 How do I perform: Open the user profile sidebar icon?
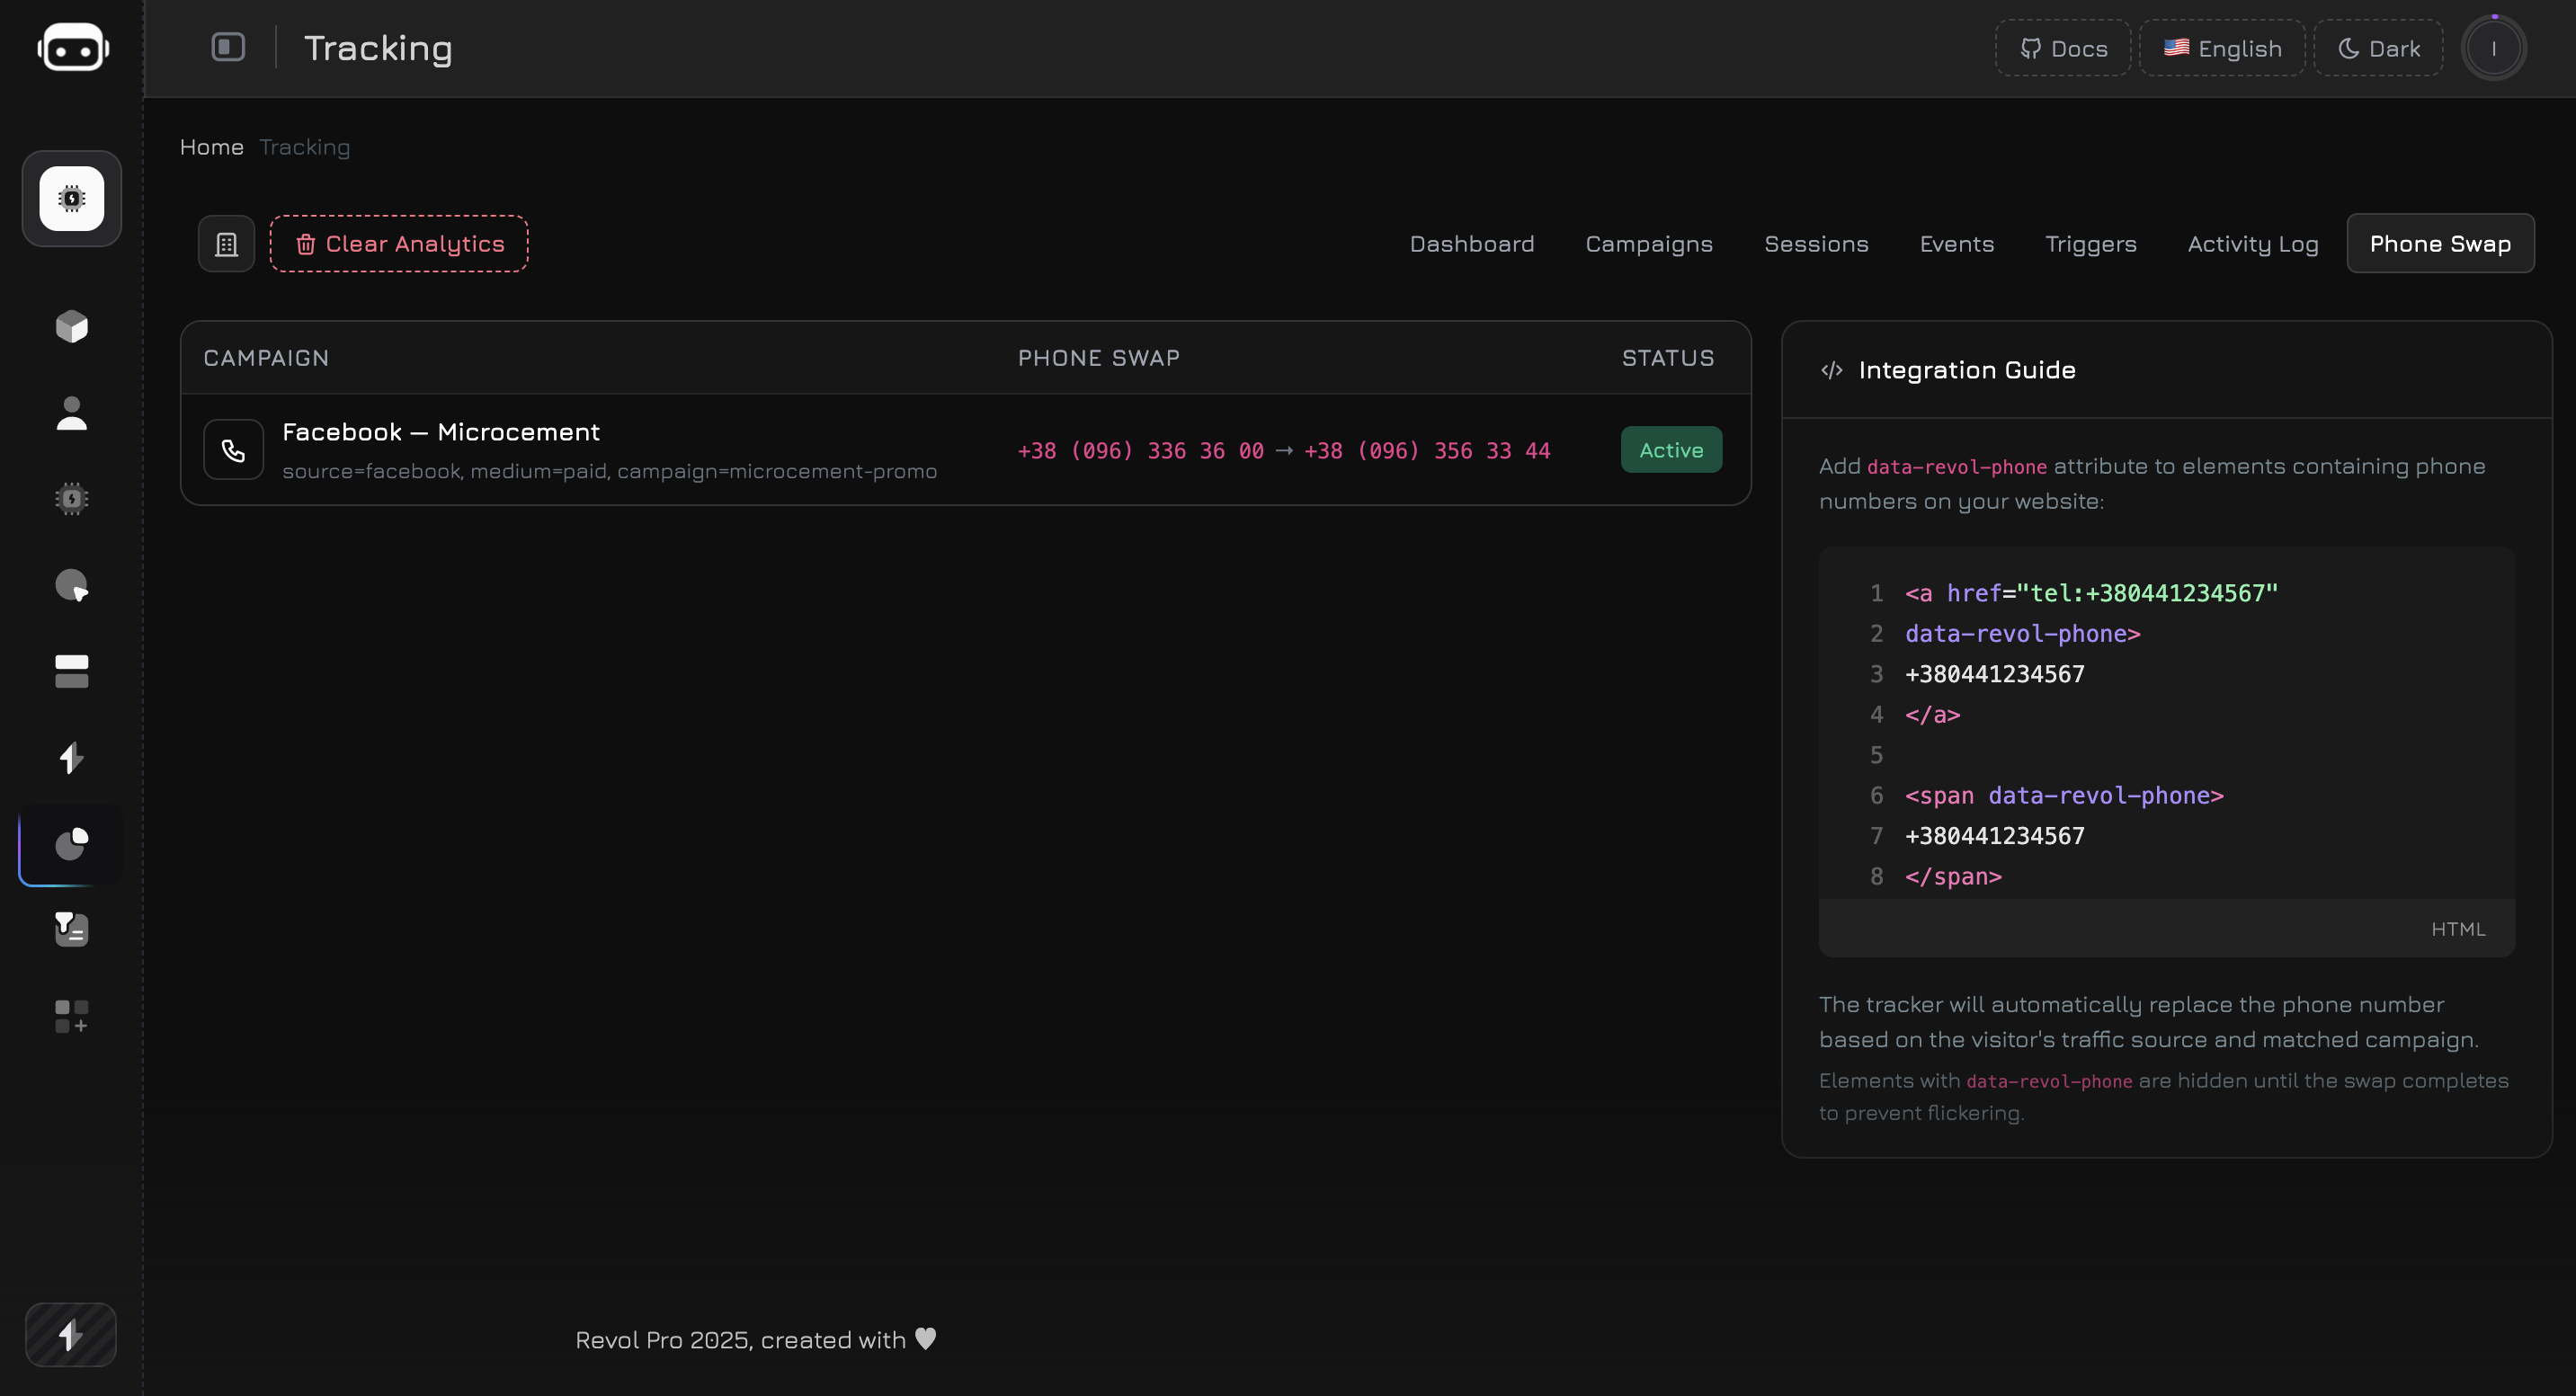point(72,412)
